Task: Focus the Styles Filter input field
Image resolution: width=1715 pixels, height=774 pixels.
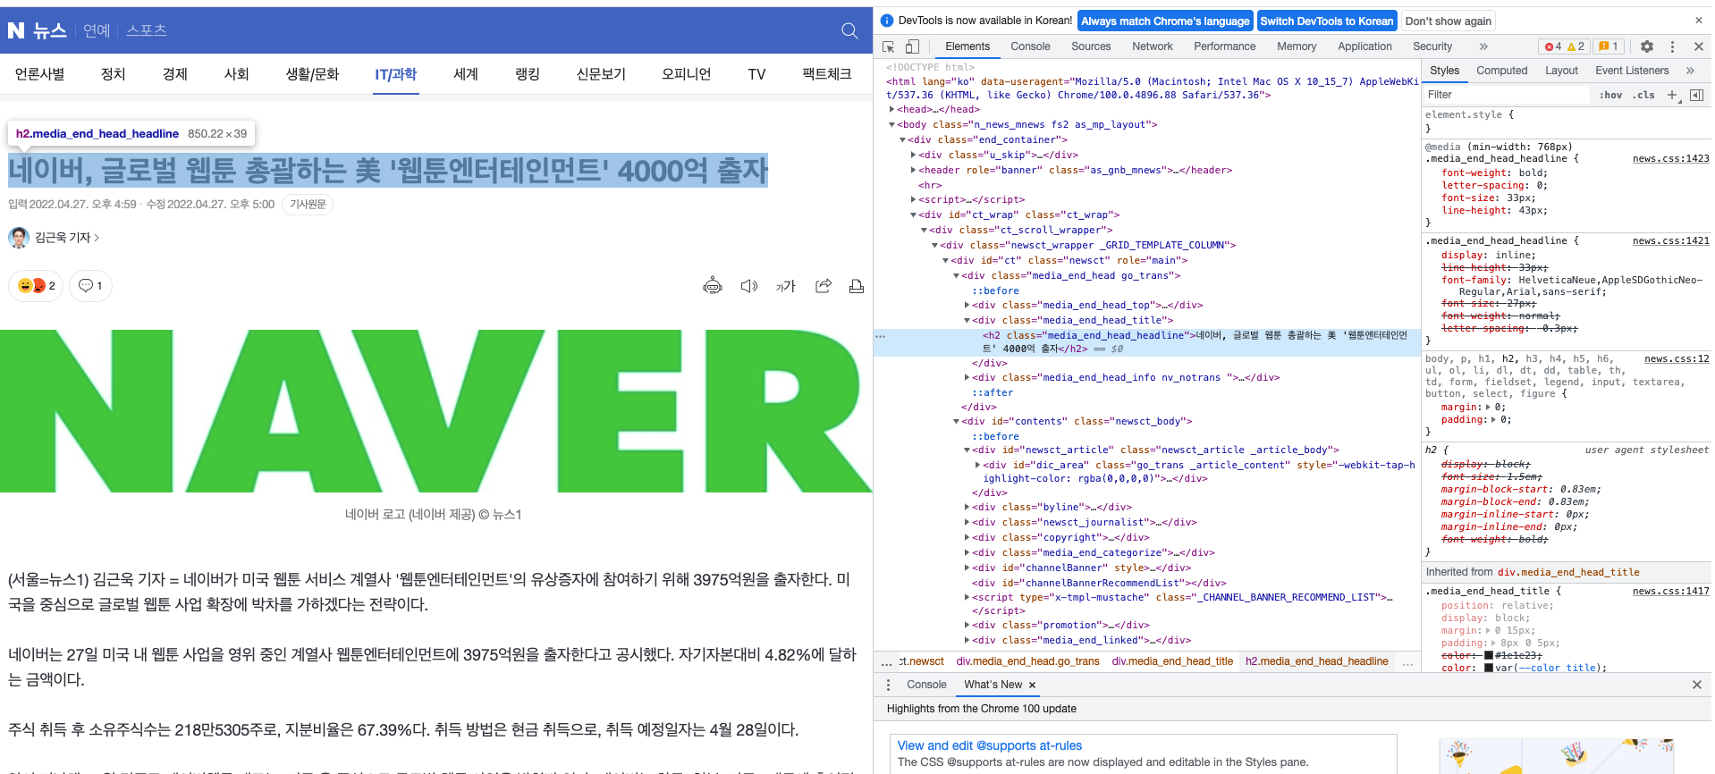Action: click(x=1508, y=95)
